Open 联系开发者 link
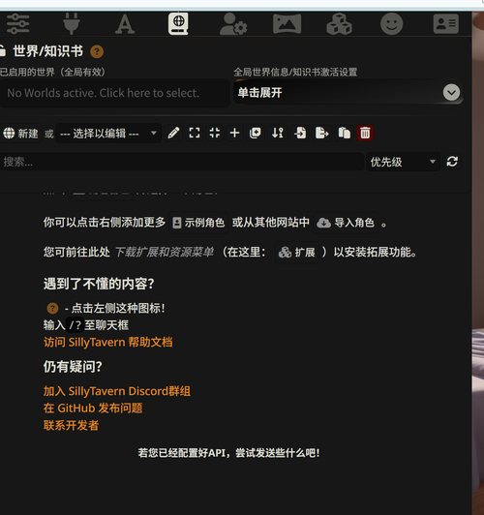484x515 pixels. coord(71,425)
